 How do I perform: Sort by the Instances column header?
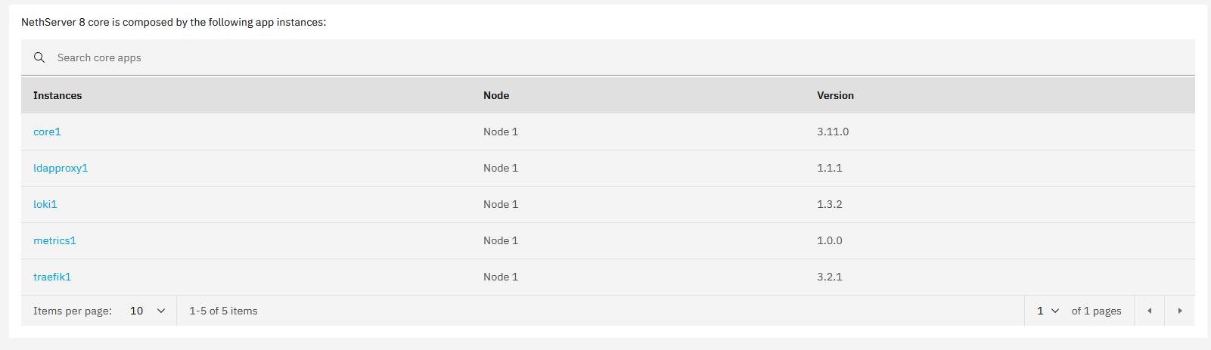[57, 95]
